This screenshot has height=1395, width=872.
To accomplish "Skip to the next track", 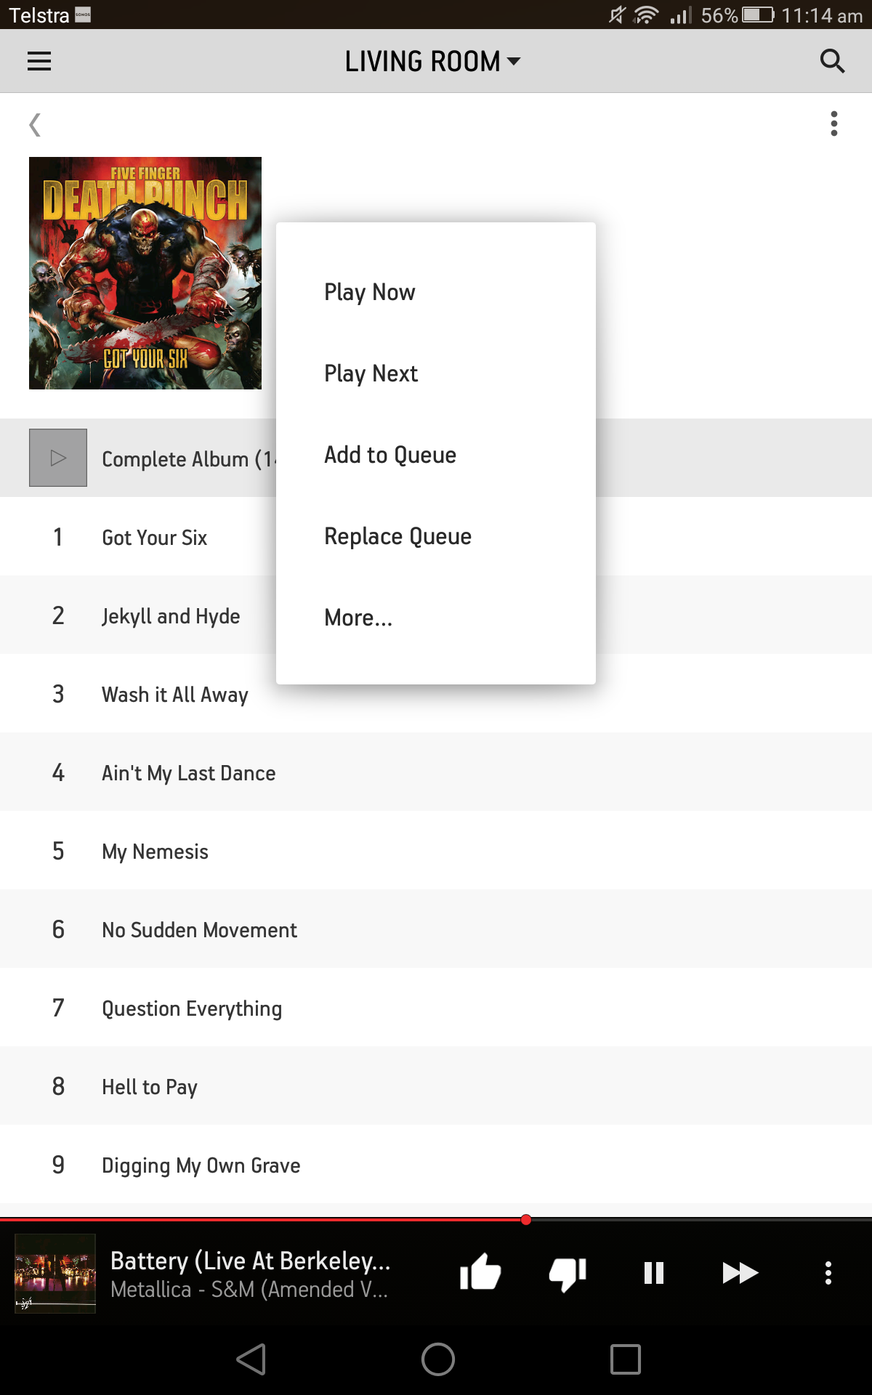I will (x=740, y=1273).
